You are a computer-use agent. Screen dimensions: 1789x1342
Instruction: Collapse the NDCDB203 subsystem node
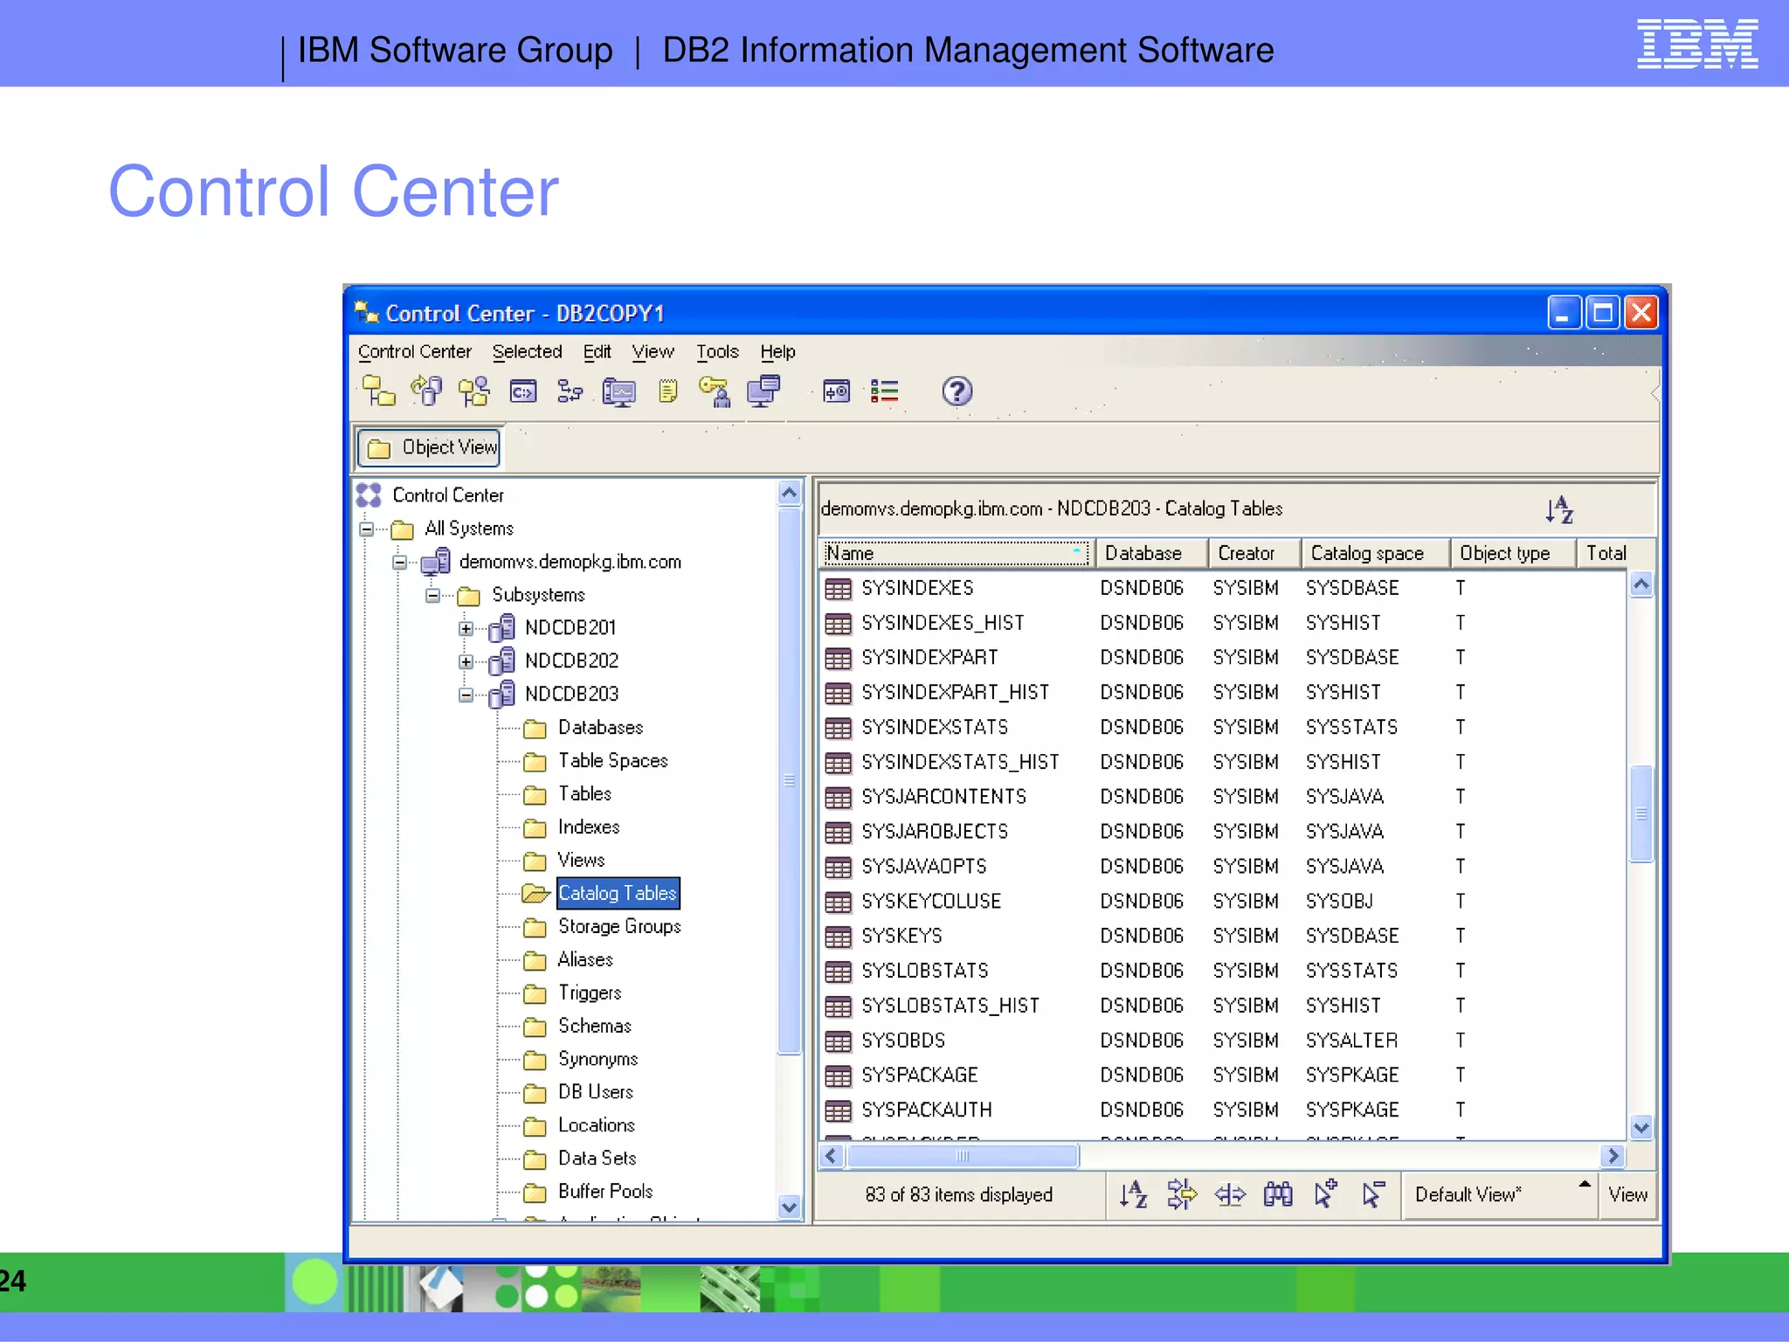pos(466,695)
